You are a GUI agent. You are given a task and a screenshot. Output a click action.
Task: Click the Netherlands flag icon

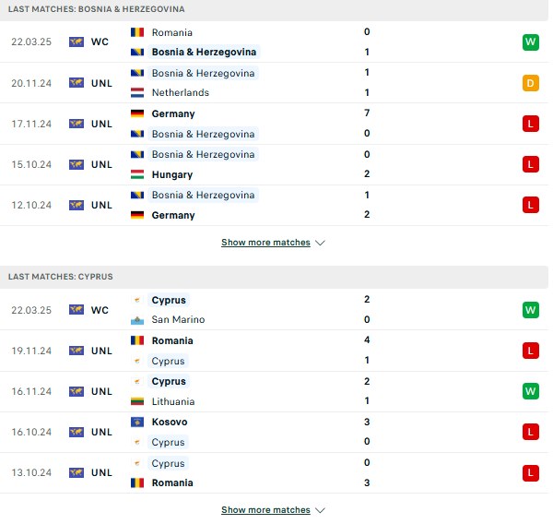pos(137,92)
